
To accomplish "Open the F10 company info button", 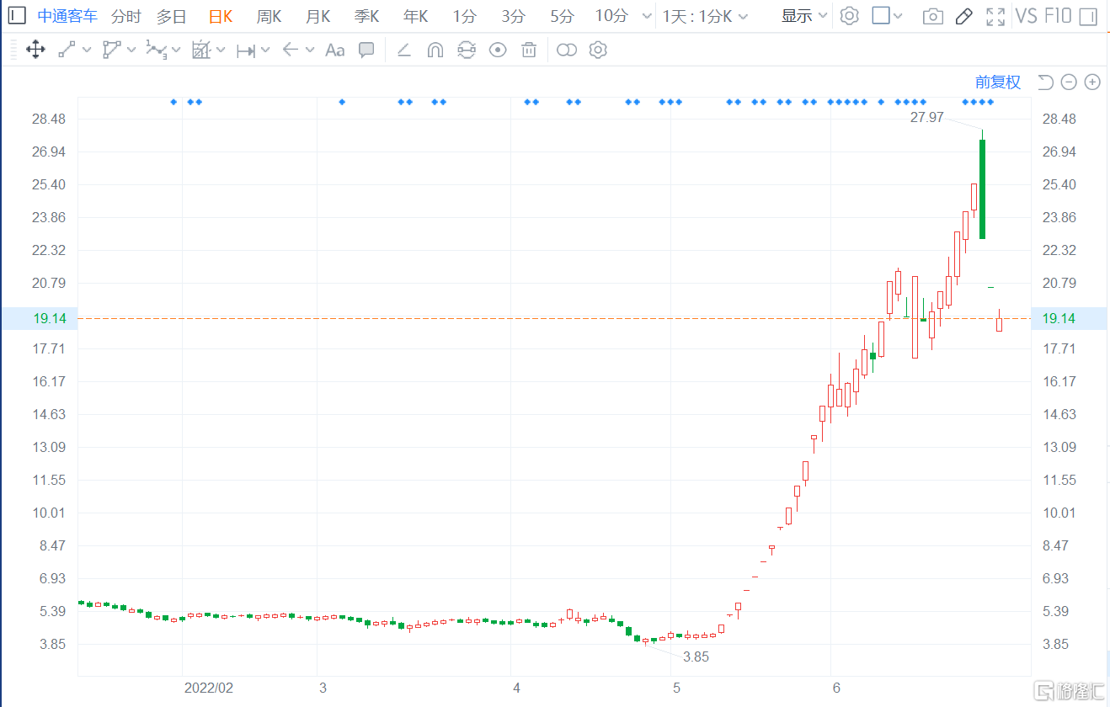I will [x=1058, y=16].
